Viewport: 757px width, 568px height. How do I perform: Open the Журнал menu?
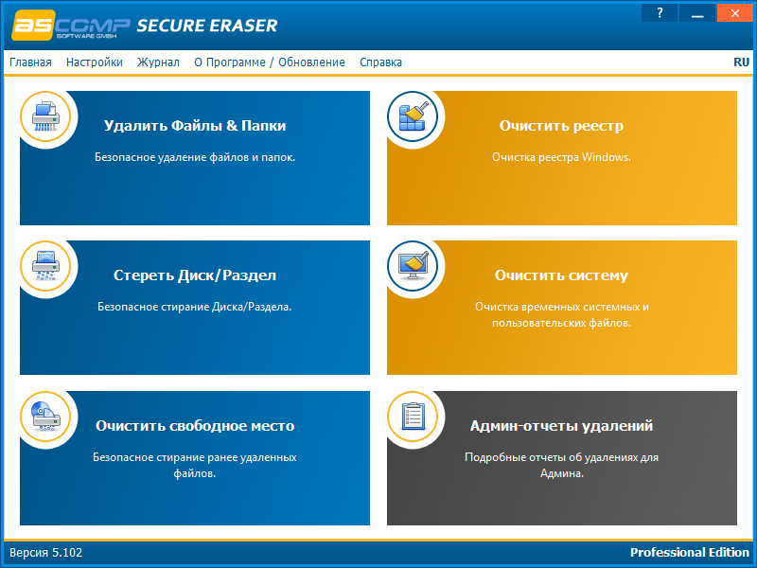(157, 62)
